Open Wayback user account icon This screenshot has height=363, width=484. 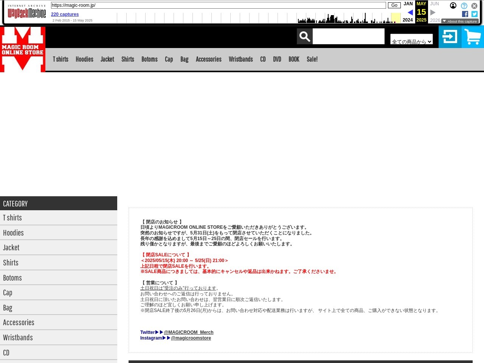click(453, 6)
